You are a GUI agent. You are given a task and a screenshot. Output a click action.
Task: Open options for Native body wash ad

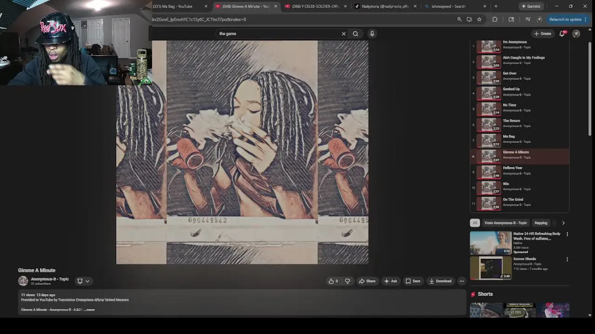tap(567, 234)
